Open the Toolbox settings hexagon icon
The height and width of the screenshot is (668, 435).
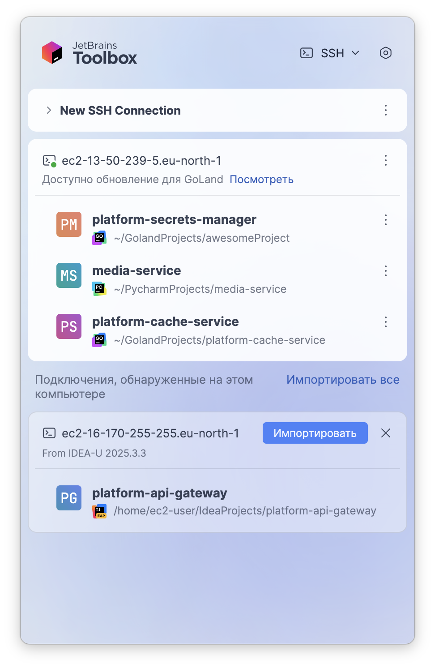click(x=386, y=53)
